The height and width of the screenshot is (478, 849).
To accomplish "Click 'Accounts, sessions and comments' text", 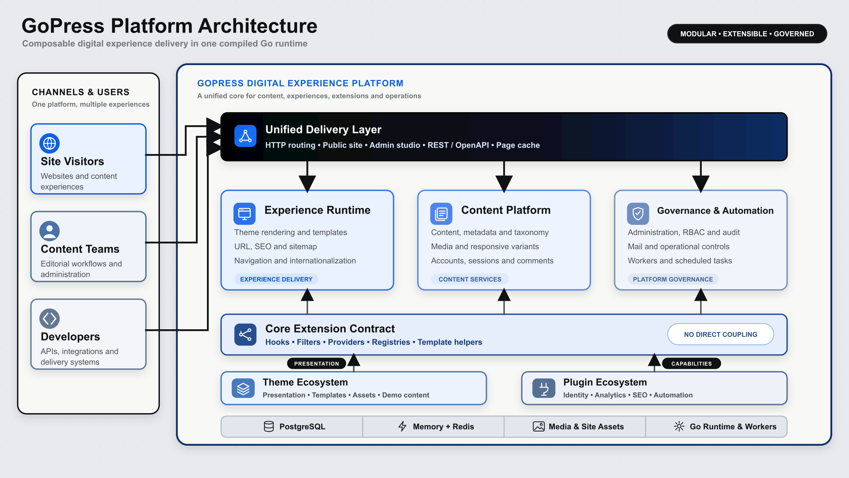I will tap(492, 261).
